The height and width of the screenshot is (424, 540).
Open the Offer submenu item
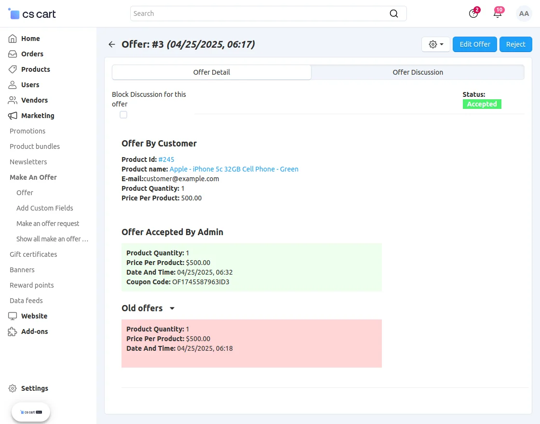tap(25, 193)
